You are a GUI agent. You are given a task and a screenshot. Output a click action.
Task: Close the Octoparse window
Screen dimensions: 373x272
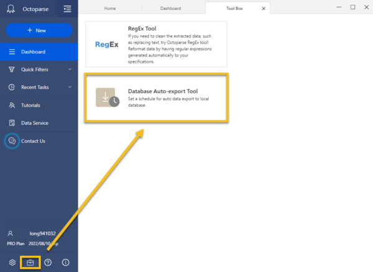pos(367,7)
